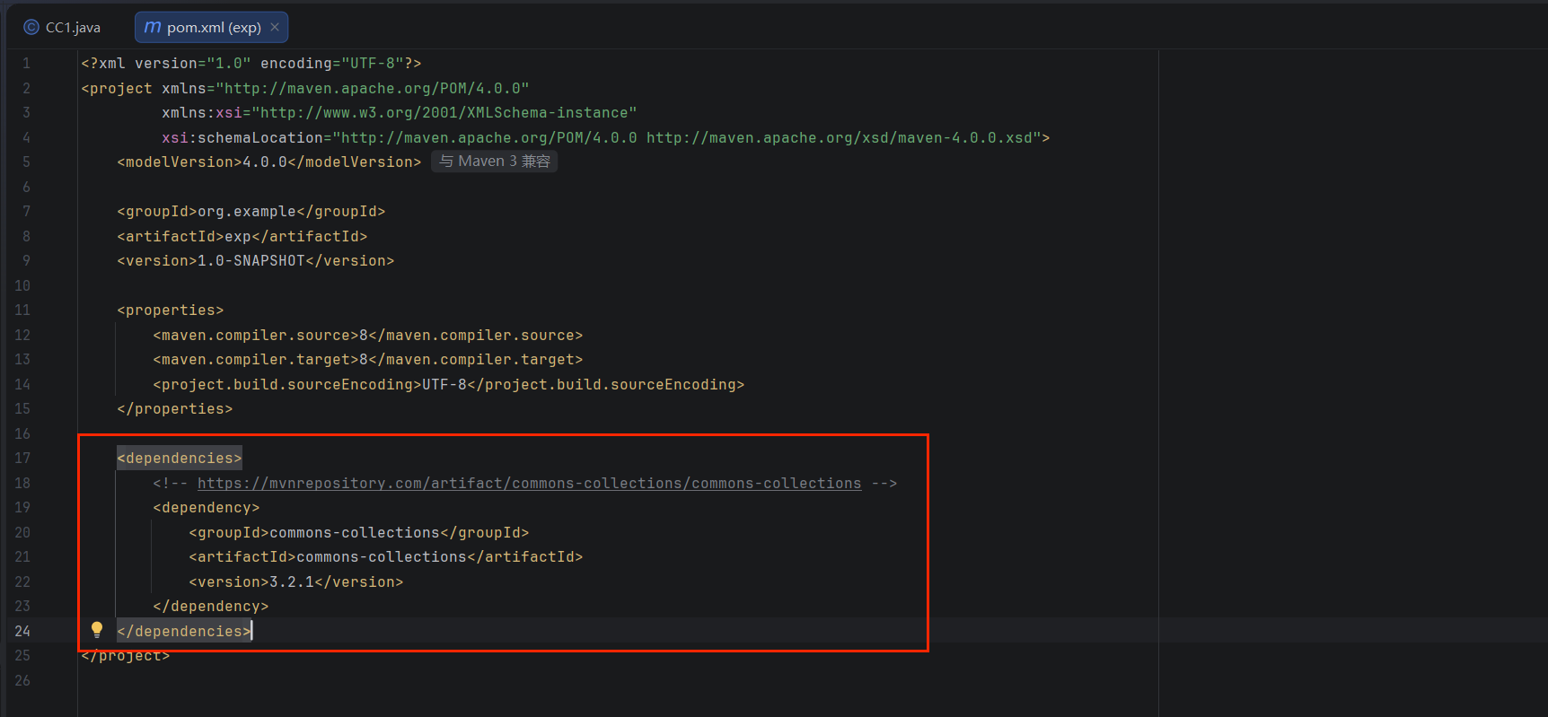The image size is (1548, 717).
Task: Click the closing dependency tag on line 23
Action: 210,607
